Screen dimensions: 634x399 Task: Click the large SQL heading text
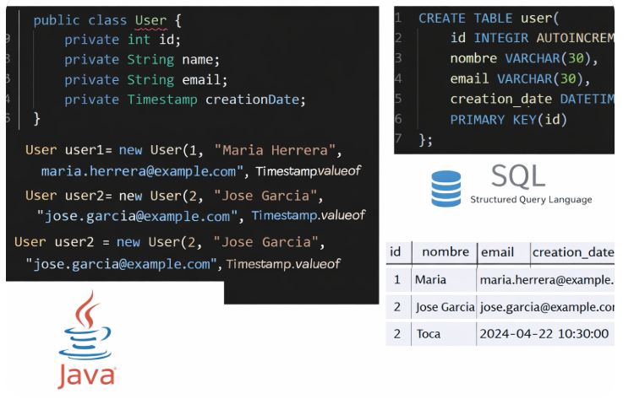(517, 176)
